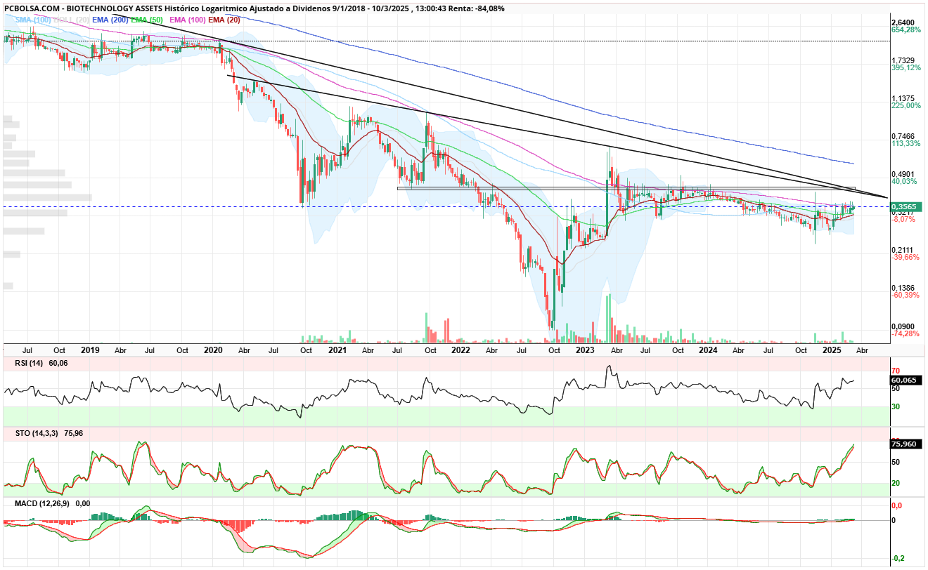Select the MACD -0,2 scale label

(898, 559)
